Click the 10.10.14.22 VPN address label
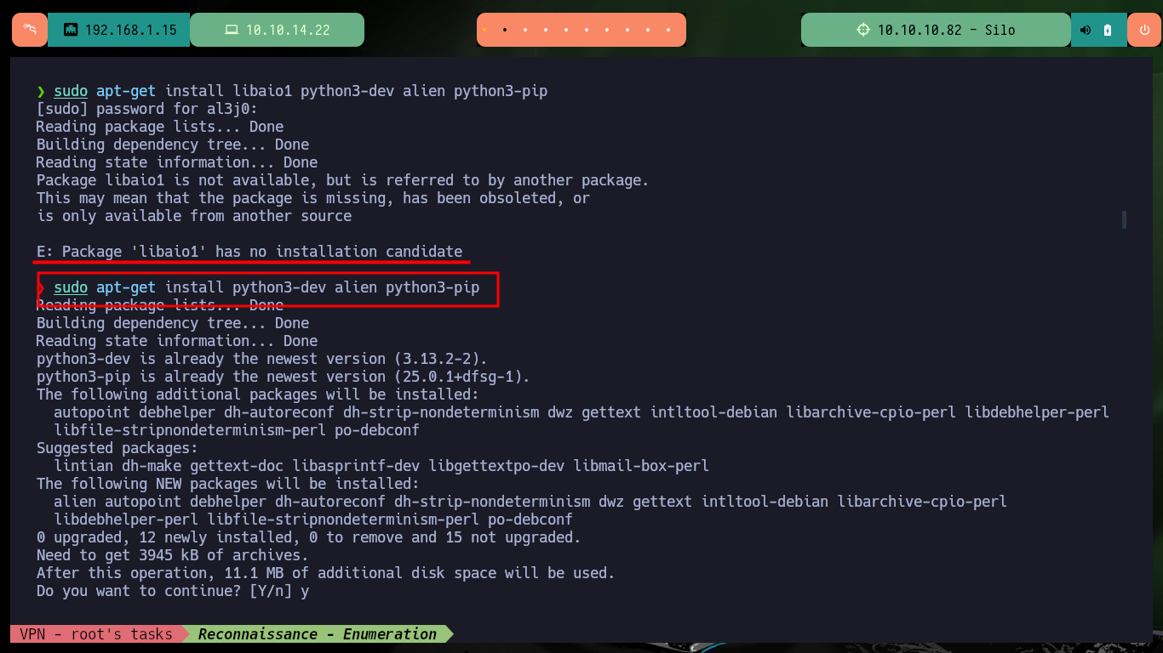The image size is (1163, 653). pos(288,30)
